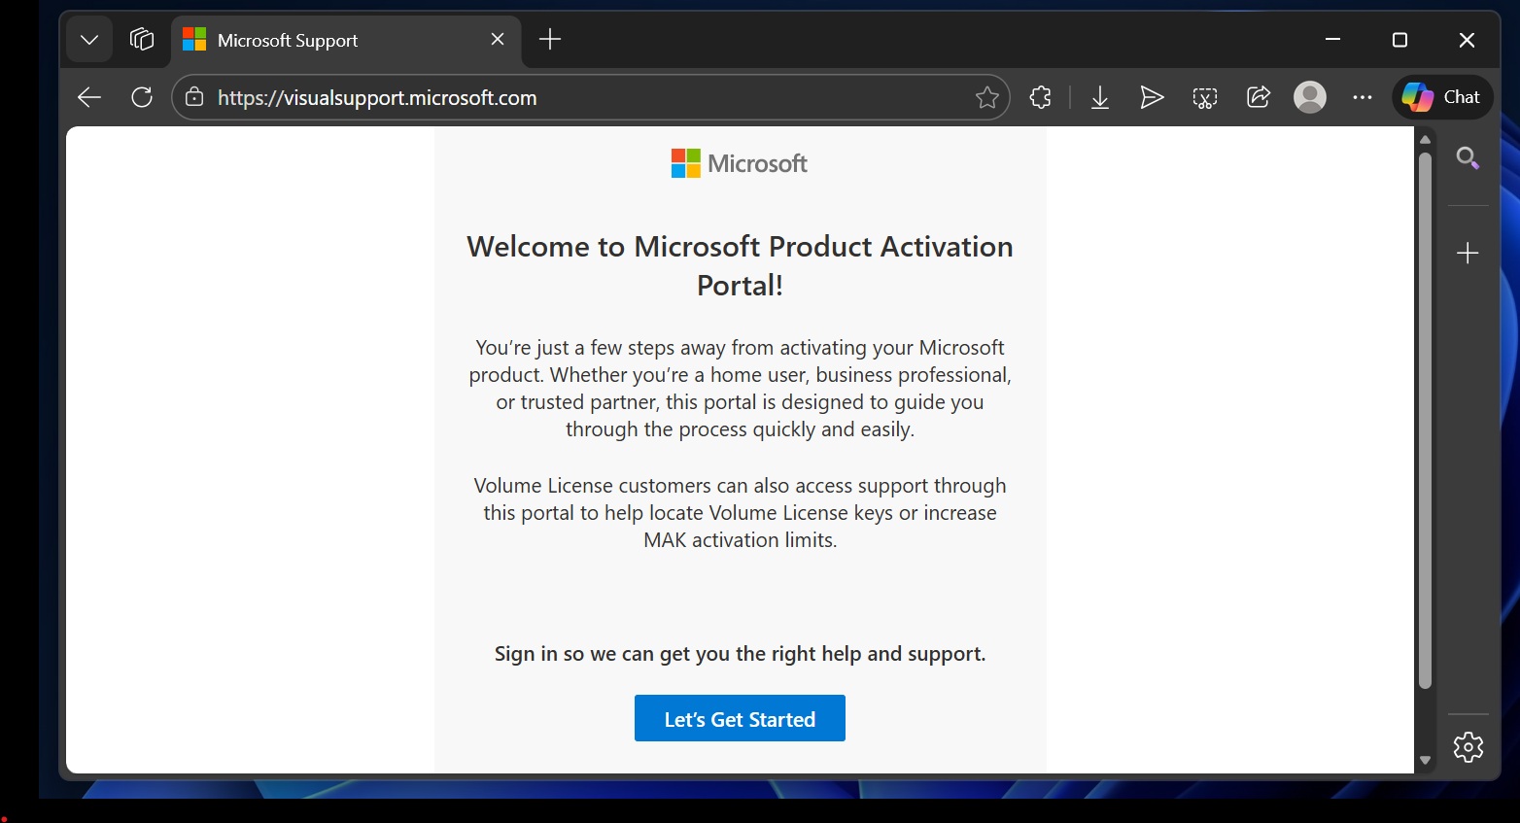Viewport: 1520px width, 823px height.
Task: Open Copilot Chat in the toolbar
Action: (x=1442, y=97)
